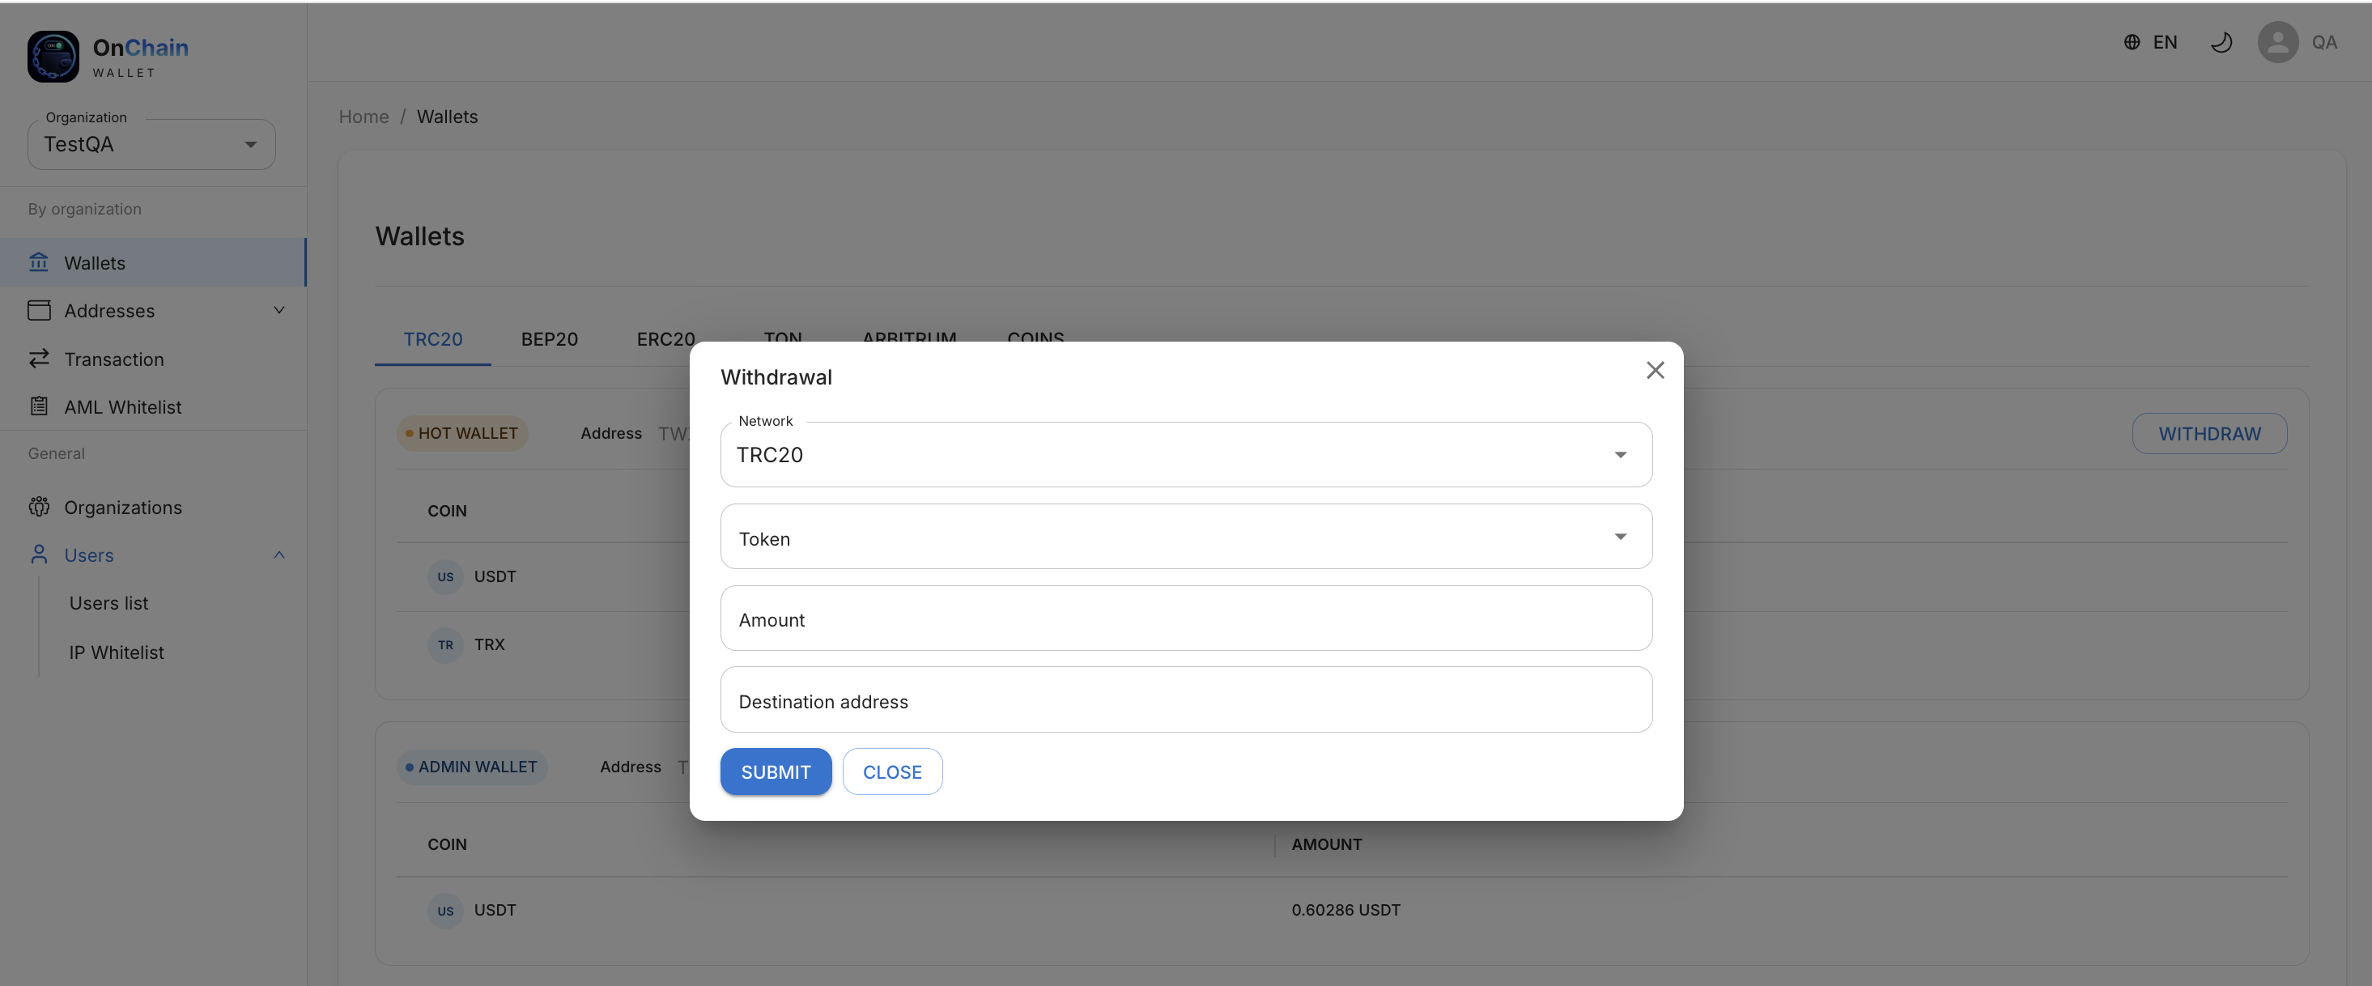2372x986 pixels.
Task: Click the globe language icon
Action: (2132, 42)
